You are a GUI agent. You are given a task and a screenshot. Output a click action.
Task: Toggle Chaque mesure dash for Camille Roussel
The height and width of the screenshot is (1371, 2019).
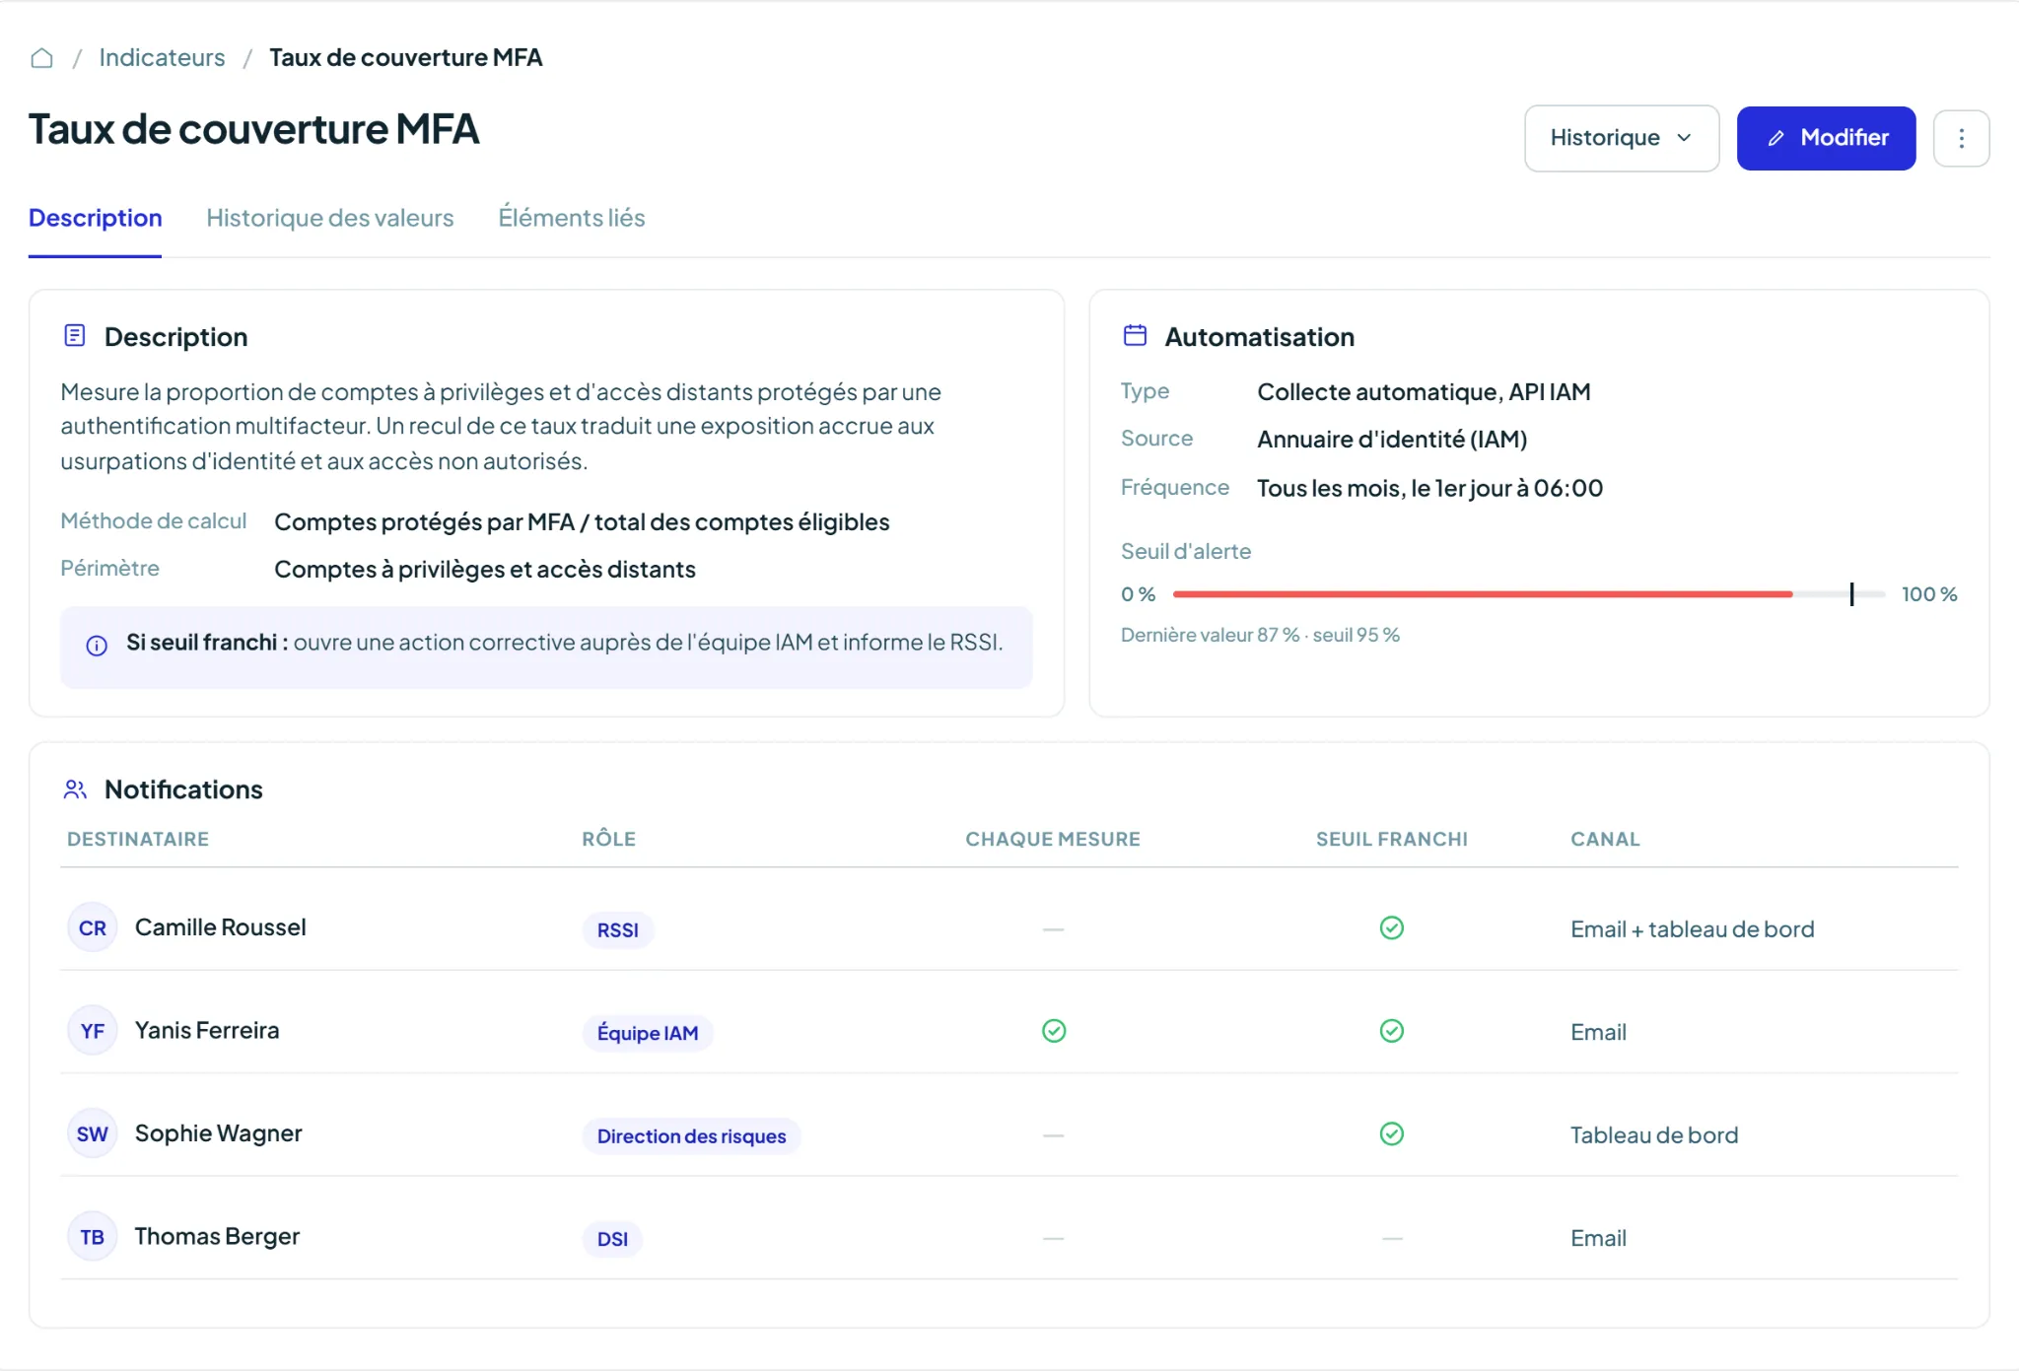[x=1054, y=929]
